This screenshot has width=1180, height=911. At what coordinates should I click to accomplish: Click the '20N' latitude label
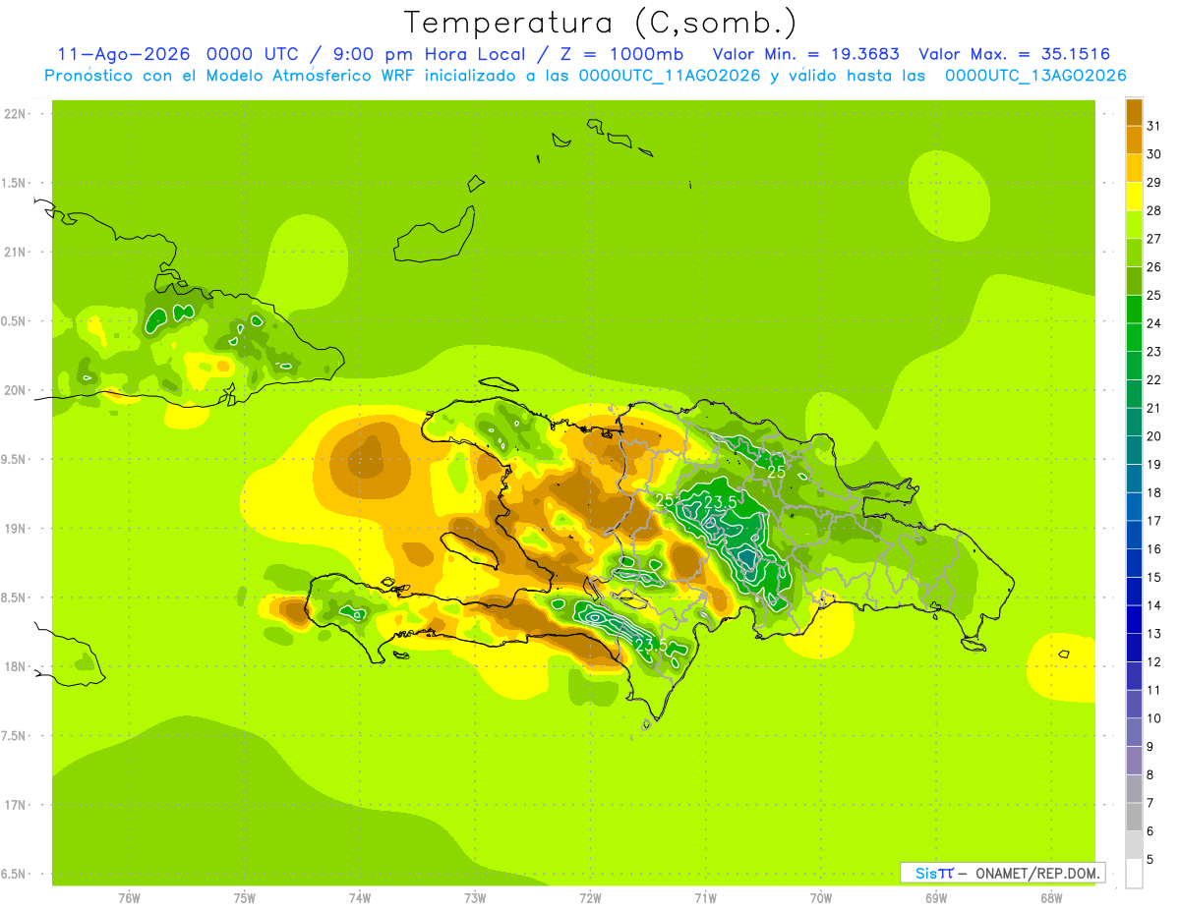coord(16,390)
